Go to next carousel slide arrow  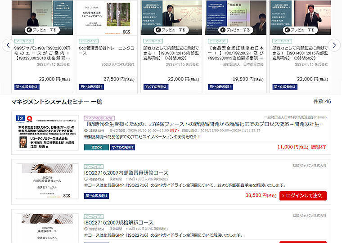[x=334, y=45]
